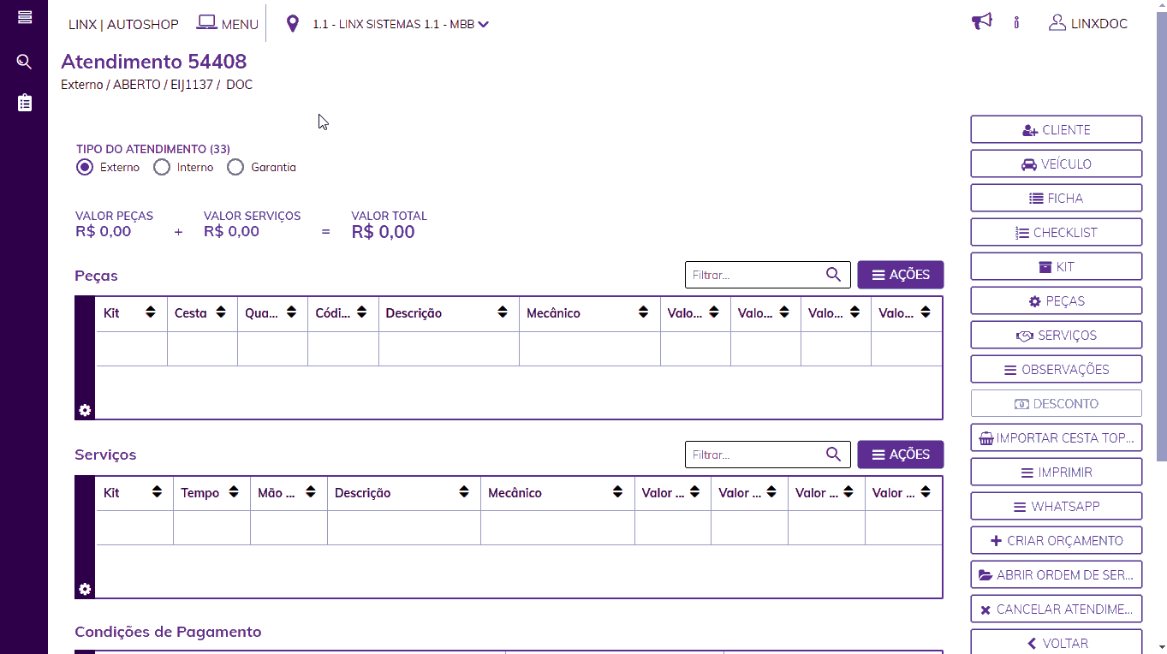Open the laptop MENU item

tap(228, 24)
